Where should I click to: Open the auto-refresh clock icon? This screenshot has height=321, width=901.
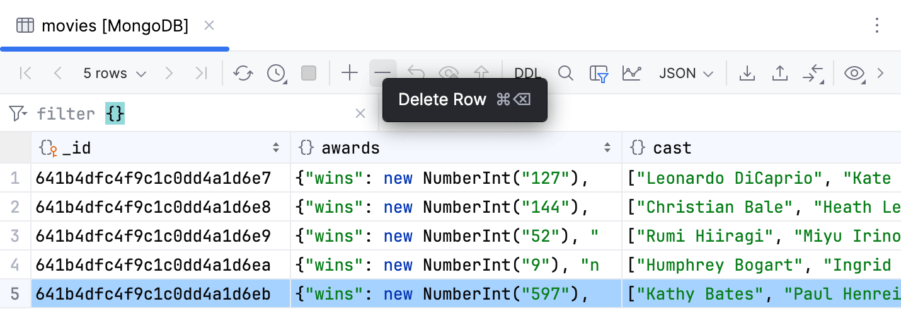click(277, 74)
